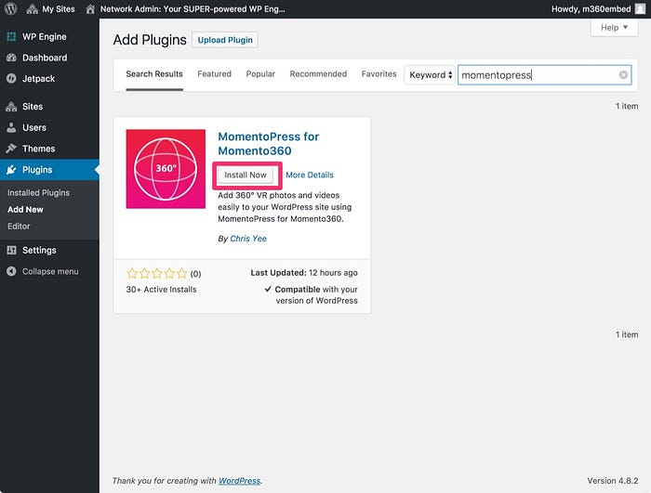Switch to the Favorites tab

pos(379,74)
